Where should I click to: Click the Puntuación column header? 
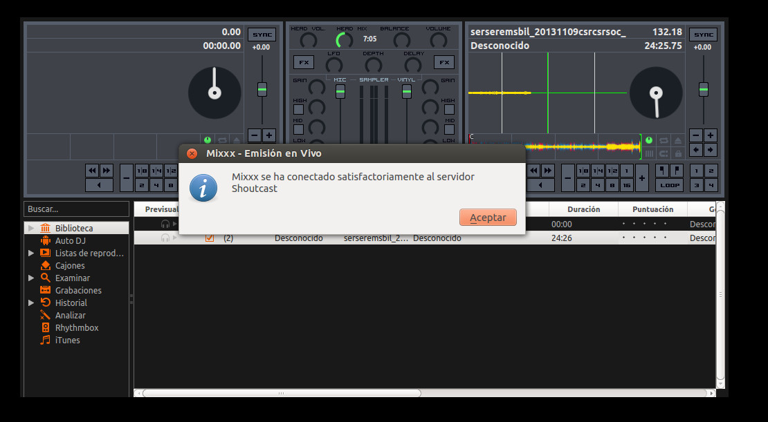point(652,209)
